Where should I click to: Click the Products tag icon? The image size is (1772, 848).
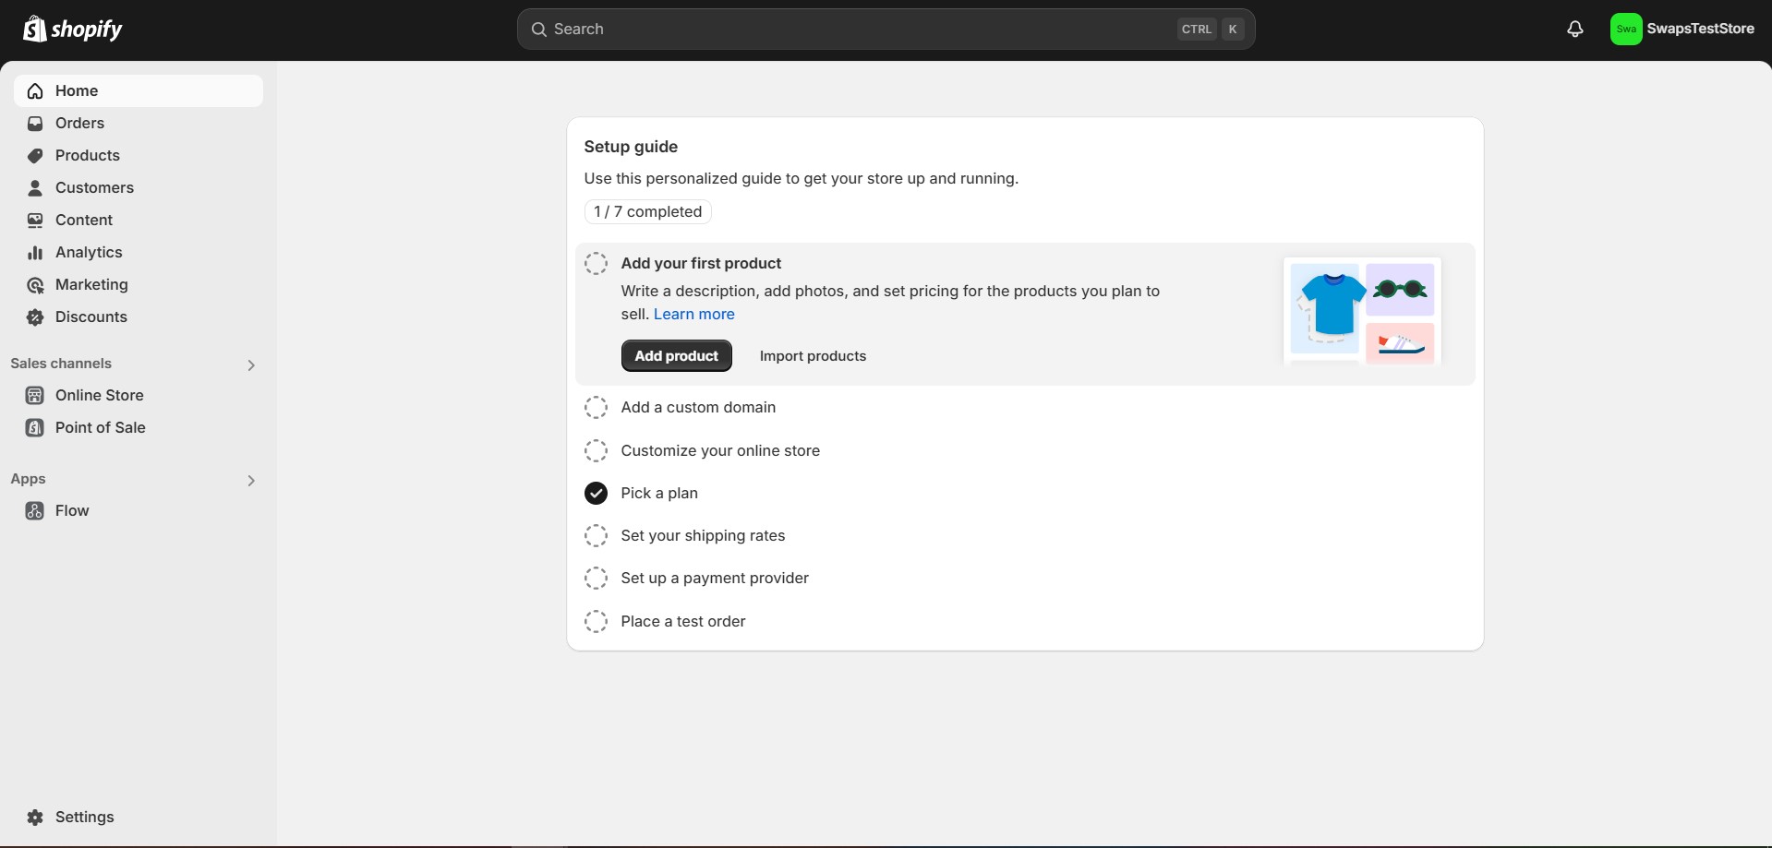35,155
